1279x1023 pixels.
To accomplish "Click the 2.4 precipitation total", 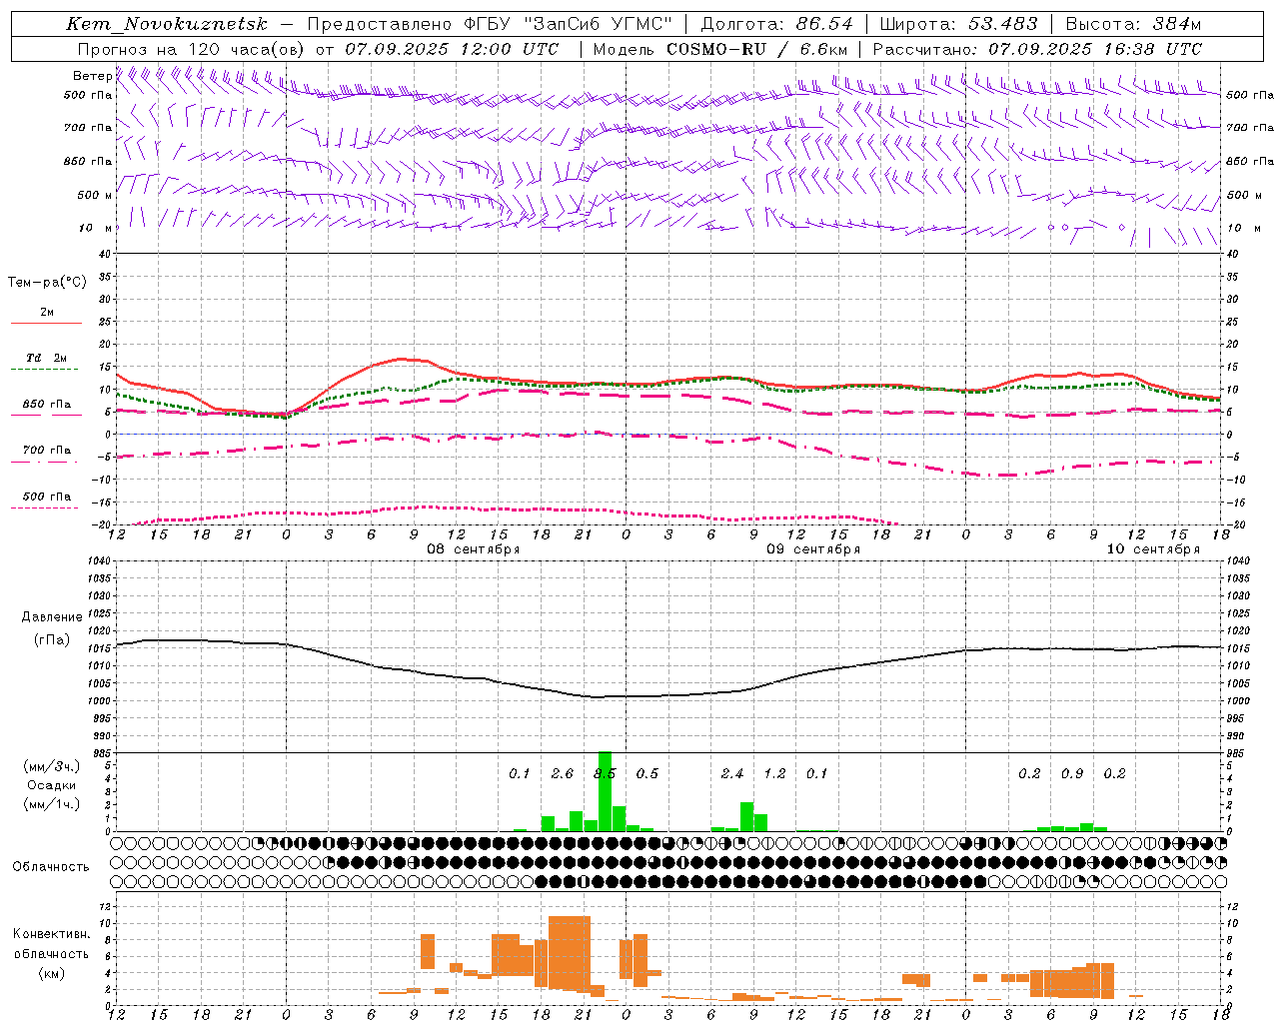I will click(732, 774).
